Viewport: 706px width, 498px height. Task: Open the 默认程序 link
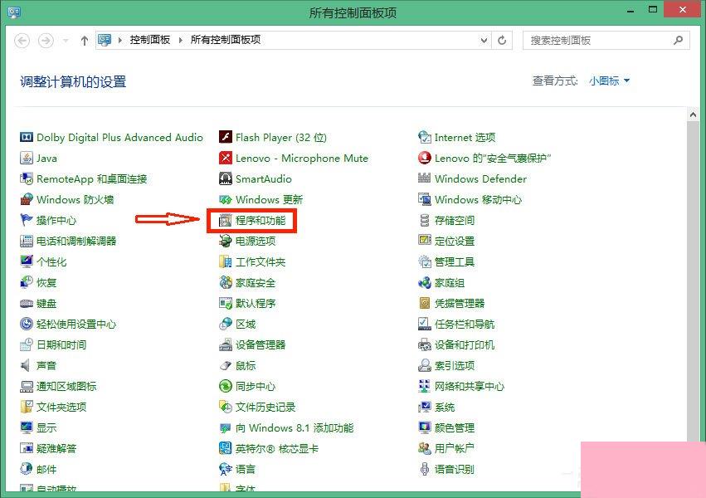pos(256,304)
